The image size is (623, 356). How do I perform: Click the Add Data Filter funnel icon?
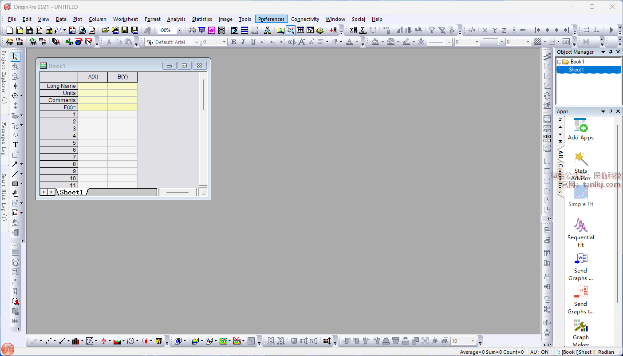tap(432, 30)
